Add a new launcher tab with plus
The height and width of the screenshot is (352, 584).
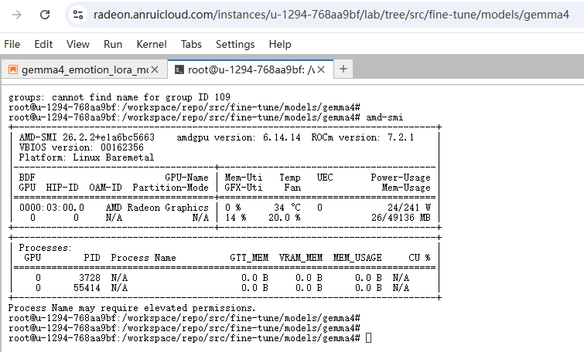click(343, 69)
